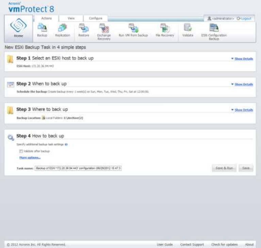This screenshot has width=261, height=248.
Task: Click the Step 4 magnifier gear icon
Action: click(11, 137)
